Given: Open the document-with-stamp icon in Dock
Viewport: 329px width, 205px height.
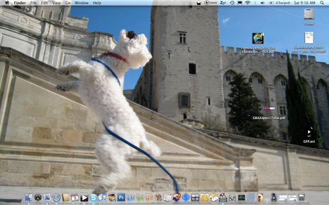Looking at the screenshot, I should point(167,197).
